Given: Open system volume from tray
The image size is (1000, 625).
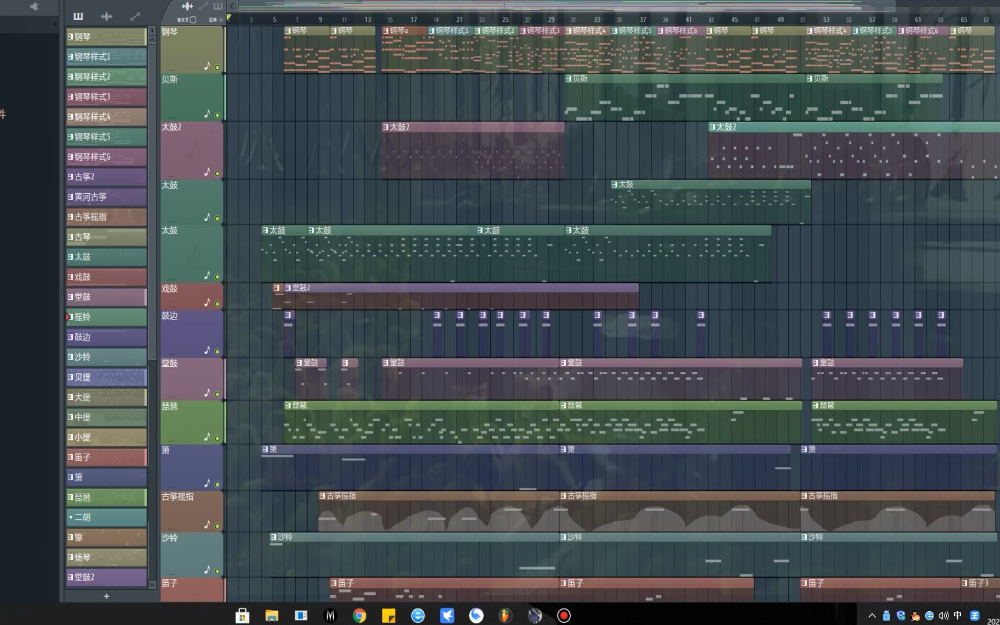Looking at the screenshot, I should [943, 616].
